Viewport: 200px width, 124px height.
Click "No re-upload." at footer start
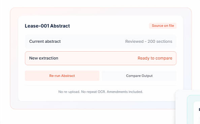tap(69, 92)
